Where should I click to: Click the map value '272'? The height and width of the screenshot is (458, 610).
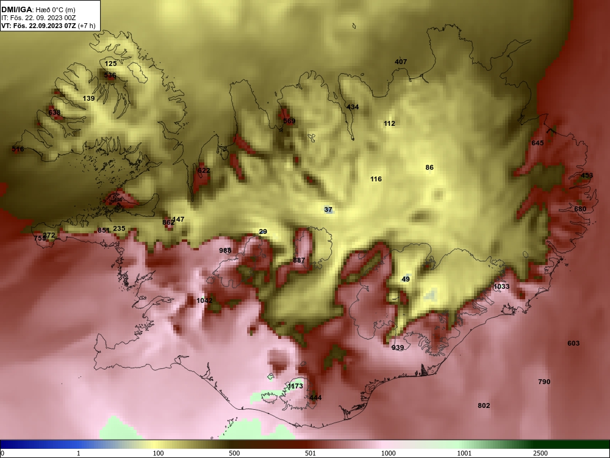tap(49, 235)
